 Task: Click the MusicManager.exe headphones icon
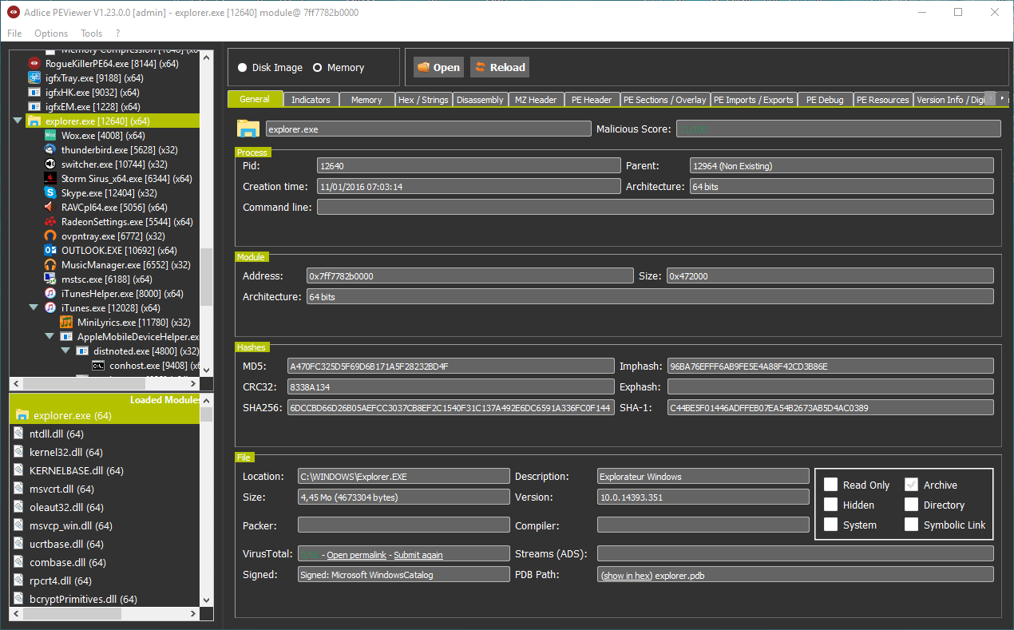tap(50, 265)
